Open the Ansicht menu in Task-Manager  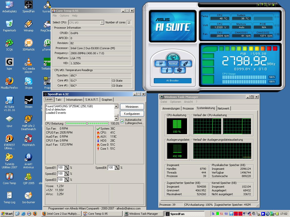[188, 102]
